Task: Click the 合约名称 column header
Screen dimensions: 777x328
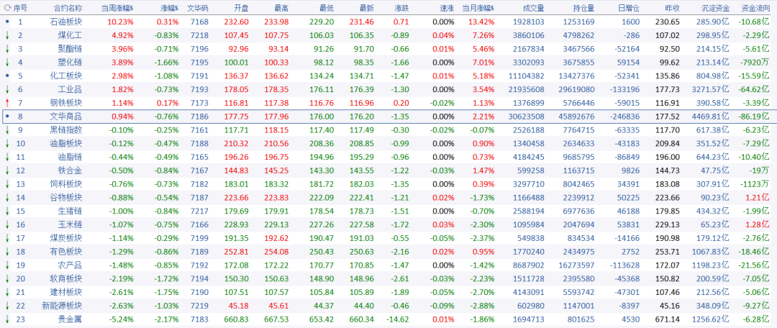Action: [68, 8]
